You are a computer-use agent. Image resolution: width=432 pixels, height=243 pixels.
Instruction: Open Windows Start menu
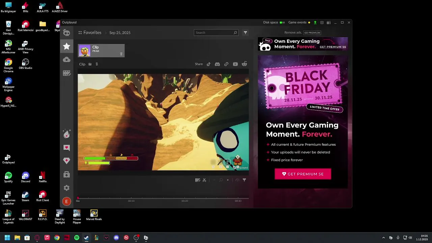tap(7, 238)
